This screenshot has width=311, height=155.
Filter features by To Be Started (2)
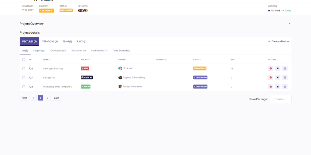tap(121, 51)
